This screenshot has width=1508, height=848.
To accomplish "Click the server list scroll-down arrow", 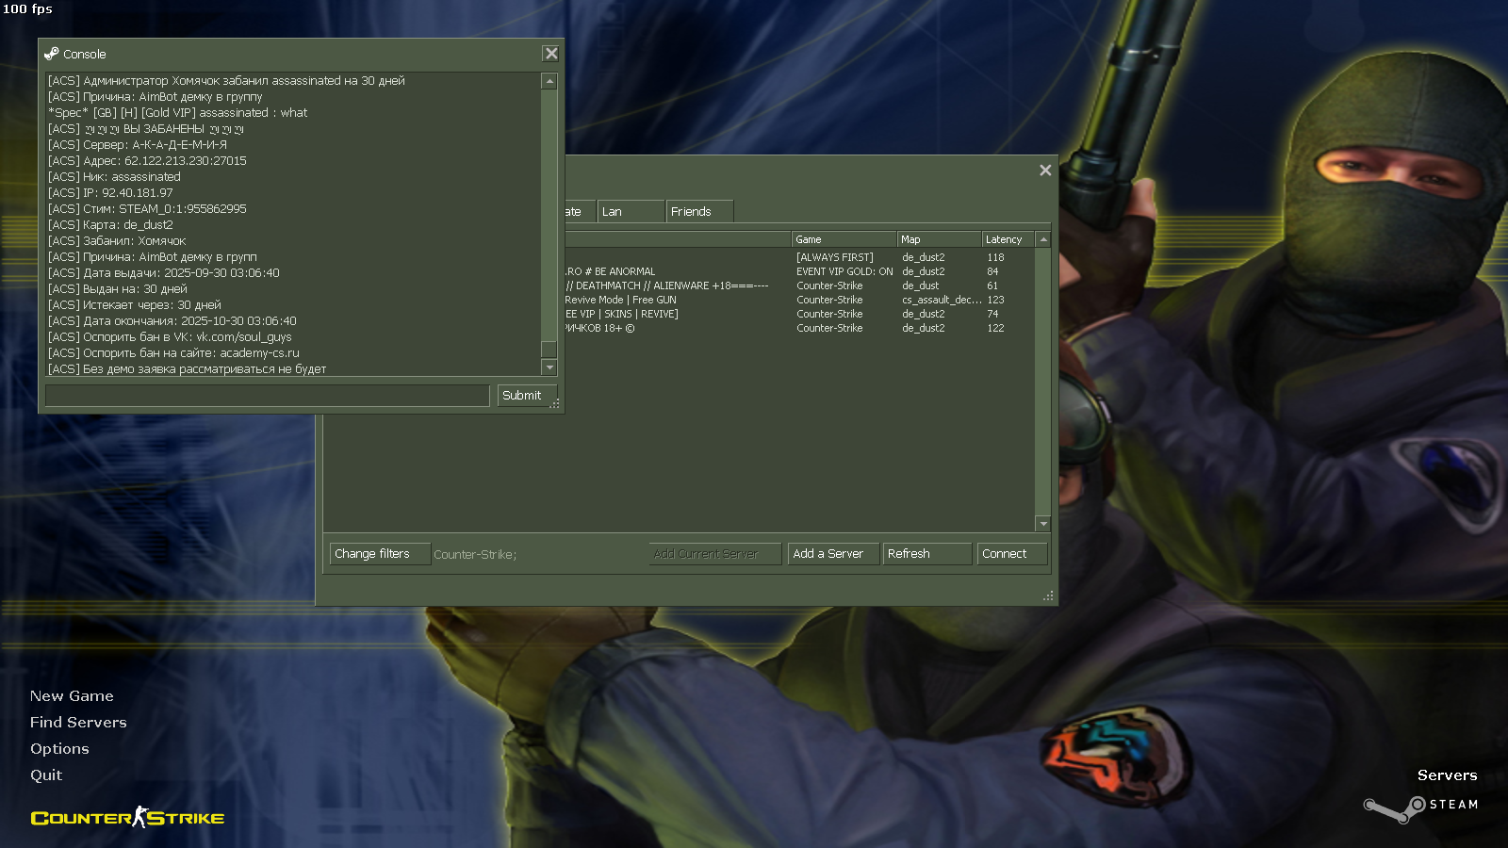I will pyautogui.click(x=1043, y=523).
